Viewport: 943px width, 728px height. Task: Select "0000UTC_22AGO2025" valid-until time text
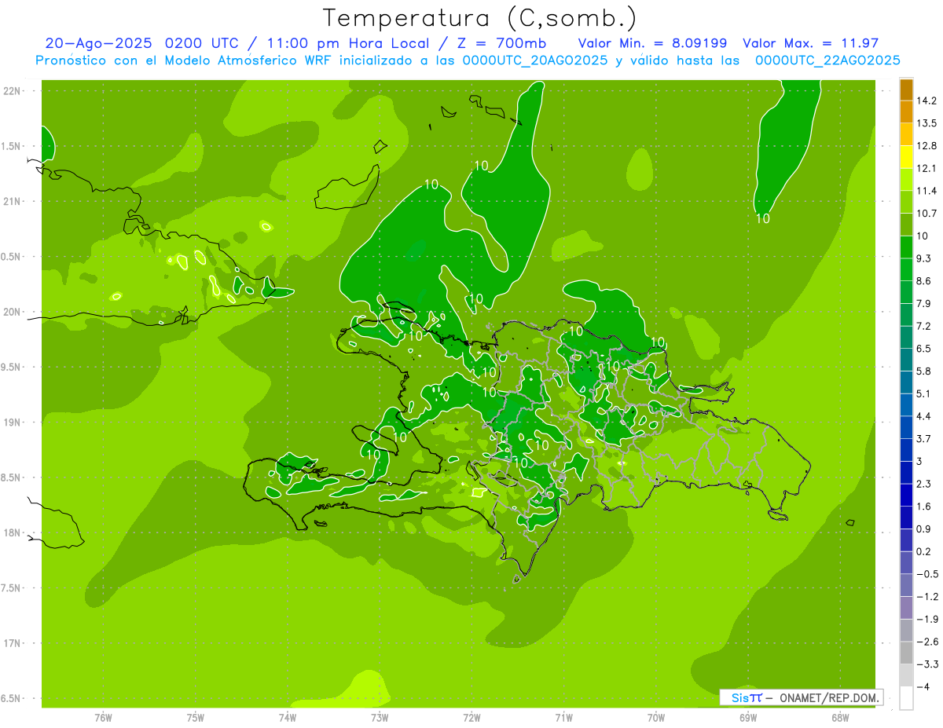(x=827, y=60)
